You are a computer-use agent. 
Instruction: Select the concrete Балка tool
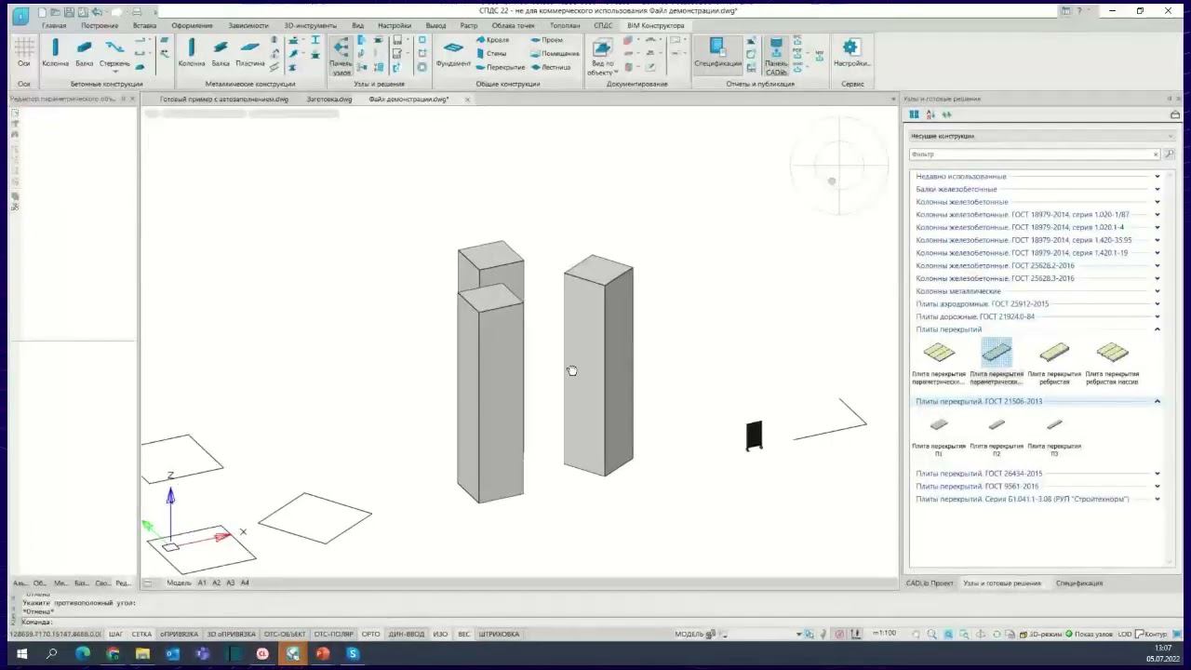[x=85, y=52]
